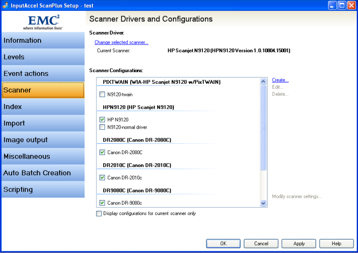Click Modify scanner settings link
This screenshot has width=358, height=253.
297,196
